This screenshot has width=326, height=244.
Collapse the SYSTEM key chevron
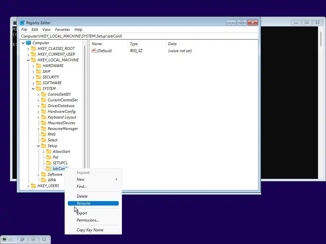coord(33,89)
